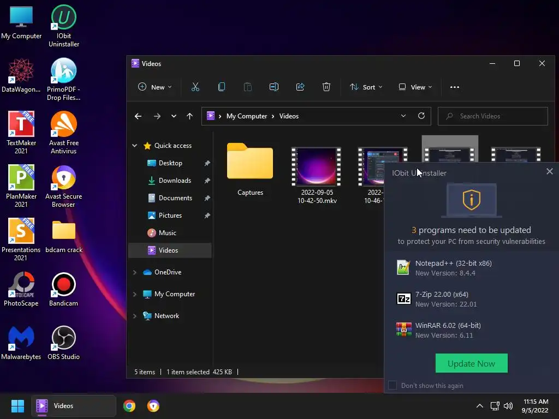Screen dimensions: 559x419
Task: Open Presentations 2021 desktop icon
Action: (21, 240)
